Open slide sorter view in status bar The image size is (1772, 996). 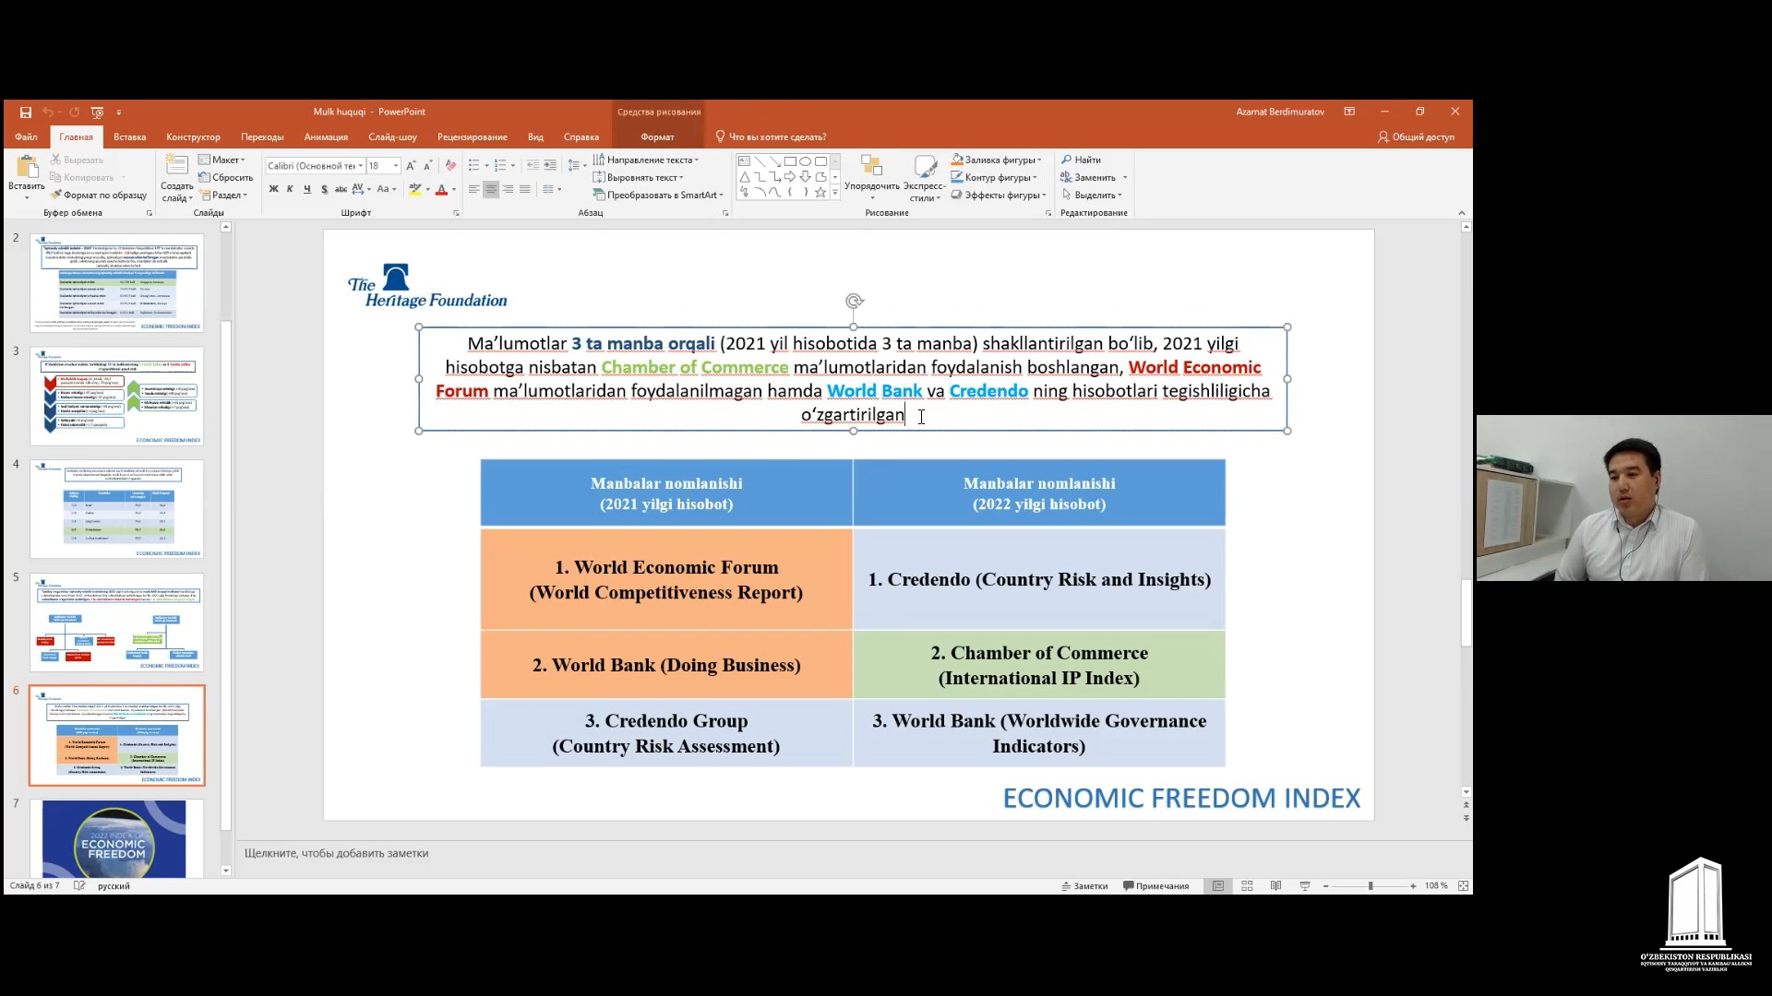click(x=1247, y=885)
